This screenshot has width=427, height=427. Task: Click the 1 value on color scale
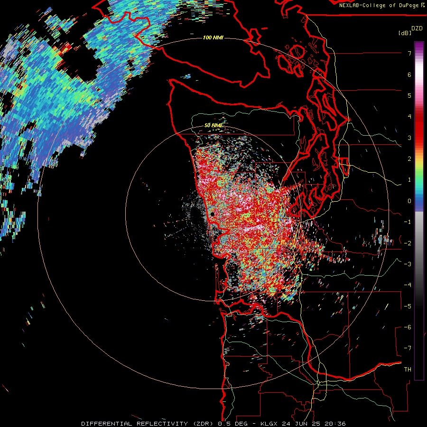[409, 180]
